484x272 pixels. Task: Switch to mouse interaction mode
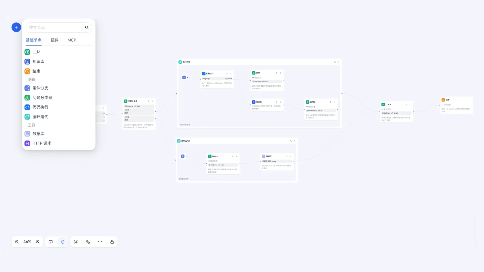pyautogui.click(x=63, y=242)
